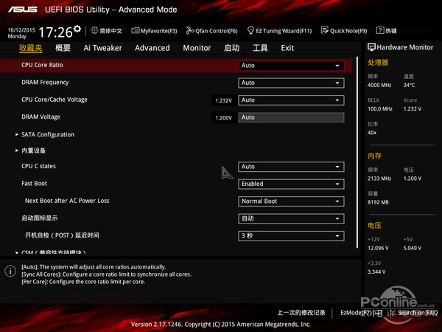Image resolution: width=442 pixels, height=332 pixels.
Task: Open the CPU C states dropdown
Action: point(291,167)
